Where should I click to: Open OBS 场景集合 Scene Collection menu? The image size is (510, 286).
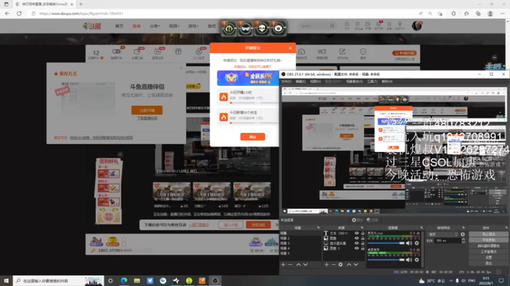click(x=354, y=81)
